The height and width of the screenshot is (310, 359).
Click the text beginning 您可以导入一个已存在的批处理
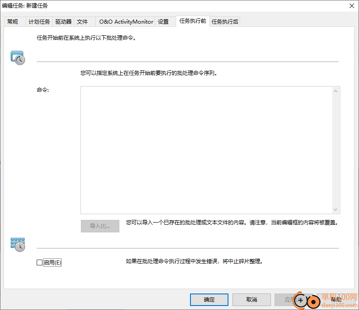(232, 223)
